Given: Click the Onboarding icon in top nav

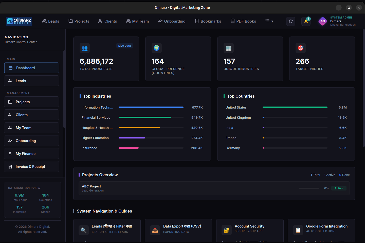Looking at the screenshot, I should click(160, 21).
